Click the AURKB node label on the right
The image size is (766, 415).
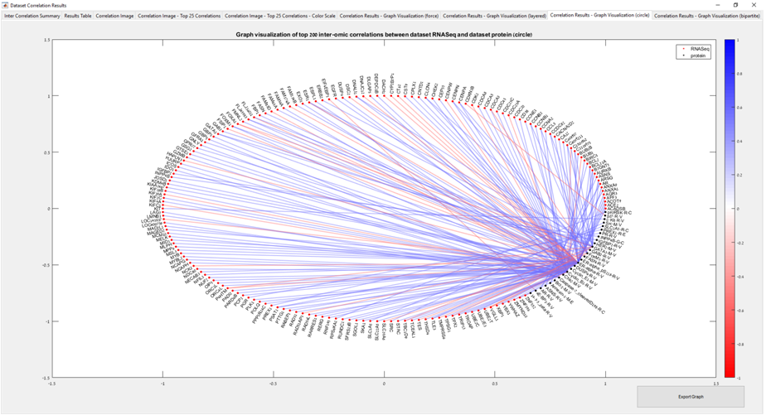coord(604,171)
